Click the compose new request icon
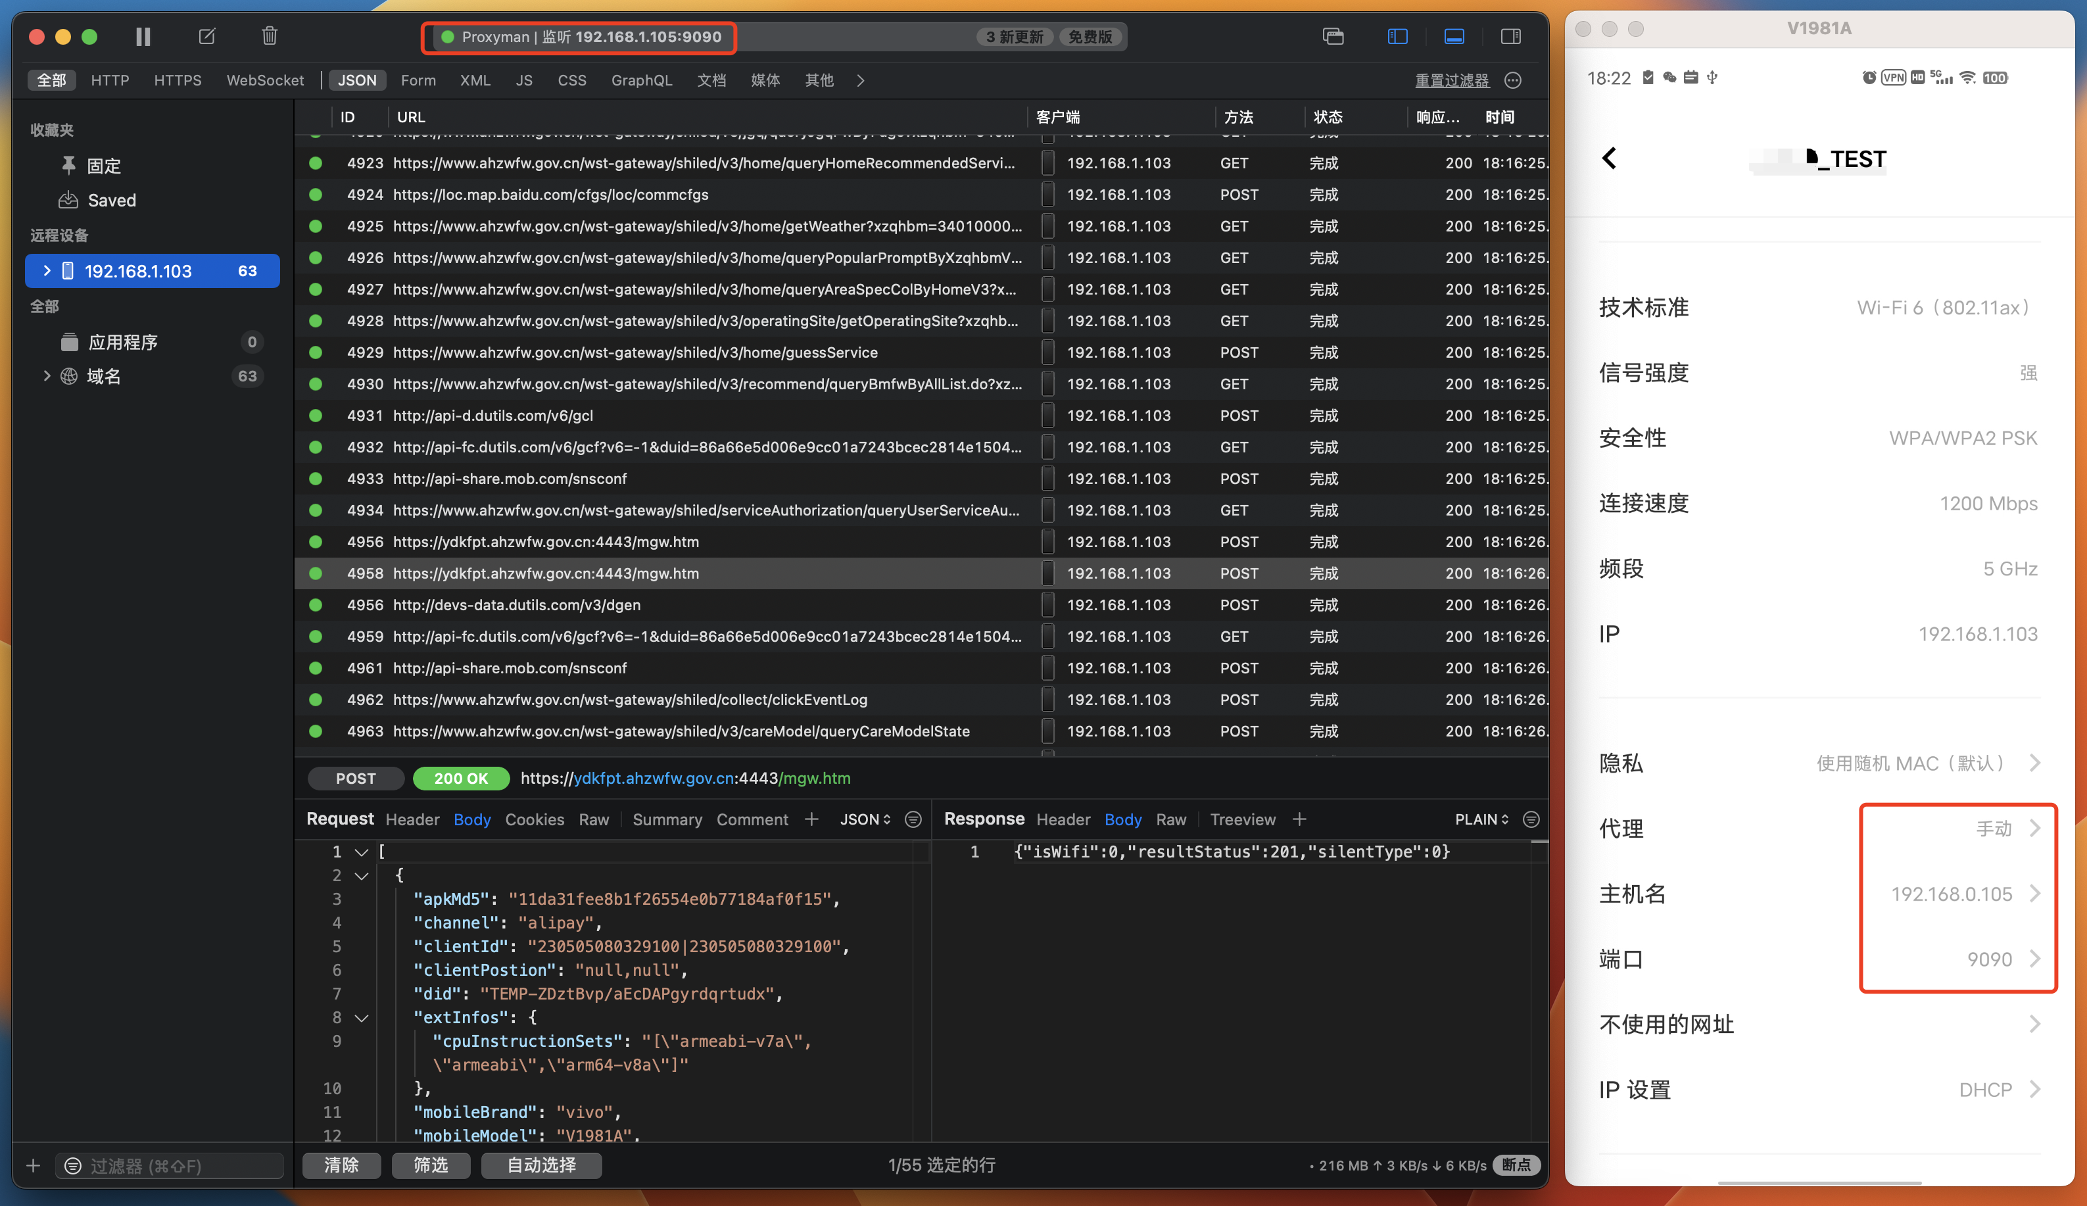Screen dimensions: 2087x1206 (x=207, y=36)
